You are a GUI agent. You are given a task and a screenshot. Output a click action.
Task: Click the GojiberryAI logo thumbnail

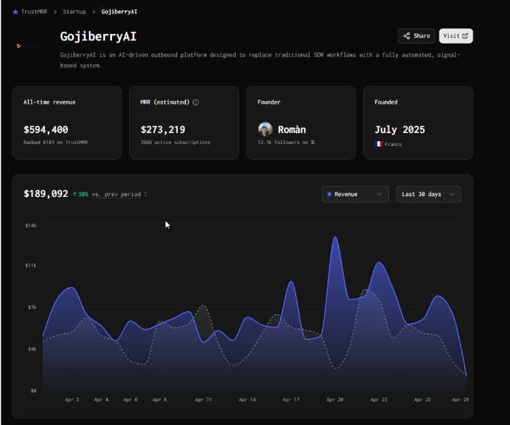pos(31,46)
